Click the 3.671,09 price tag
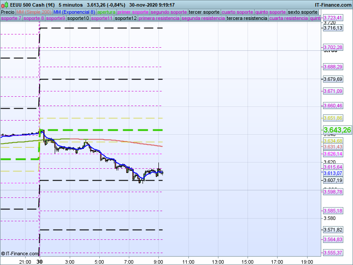Screen dimensions: 353x265 point(333,91)
